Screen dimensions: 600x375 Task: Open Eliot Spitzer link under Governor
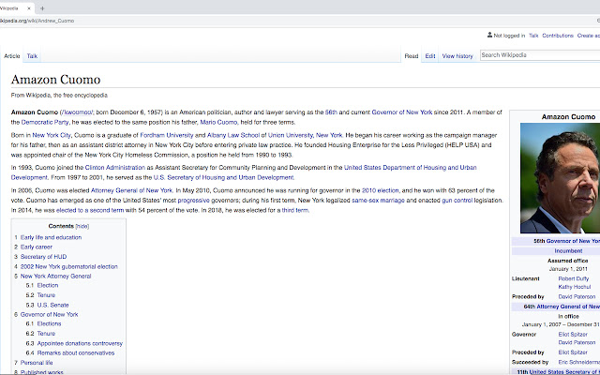click(573, 334)
